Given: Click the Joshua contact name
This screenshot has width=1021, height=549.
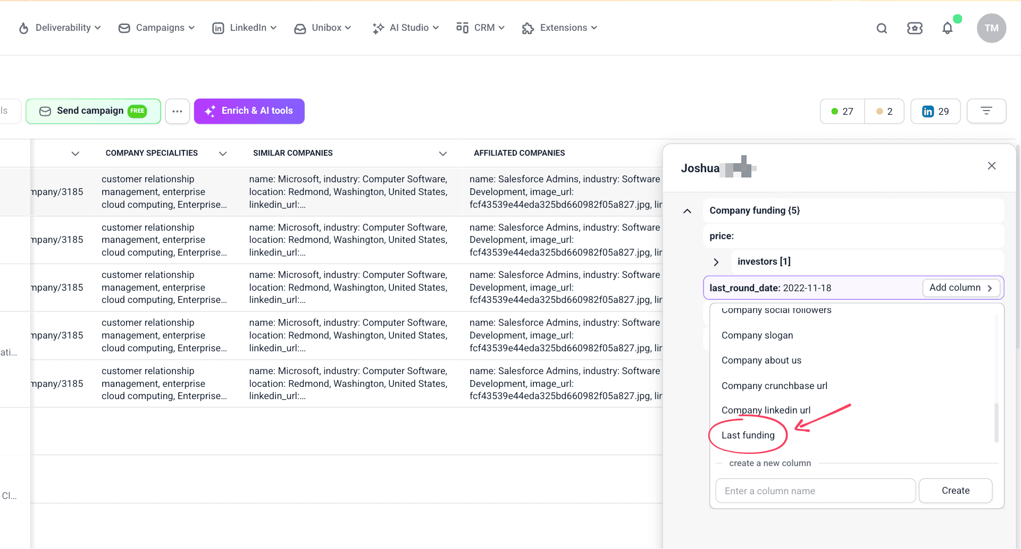Looking at the screenshot, I should [x=700, y=168].
